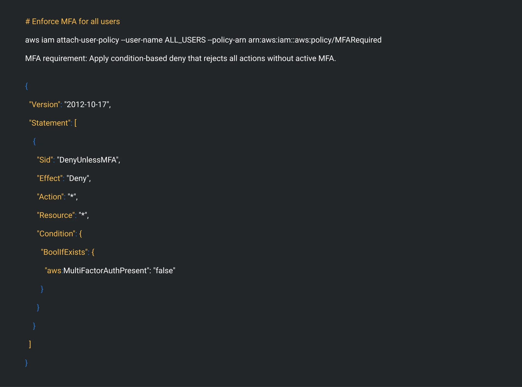Click the "BoolIfExists" operator key

[64, 252]
